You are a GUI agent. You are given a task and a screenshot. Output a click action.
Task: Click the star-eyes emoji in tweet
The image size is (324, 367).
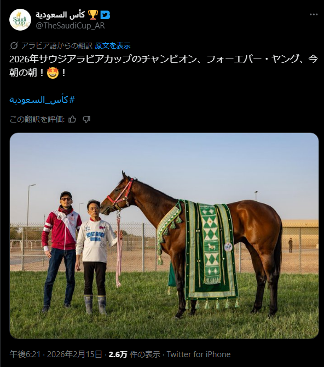click(x=53, y=73)
